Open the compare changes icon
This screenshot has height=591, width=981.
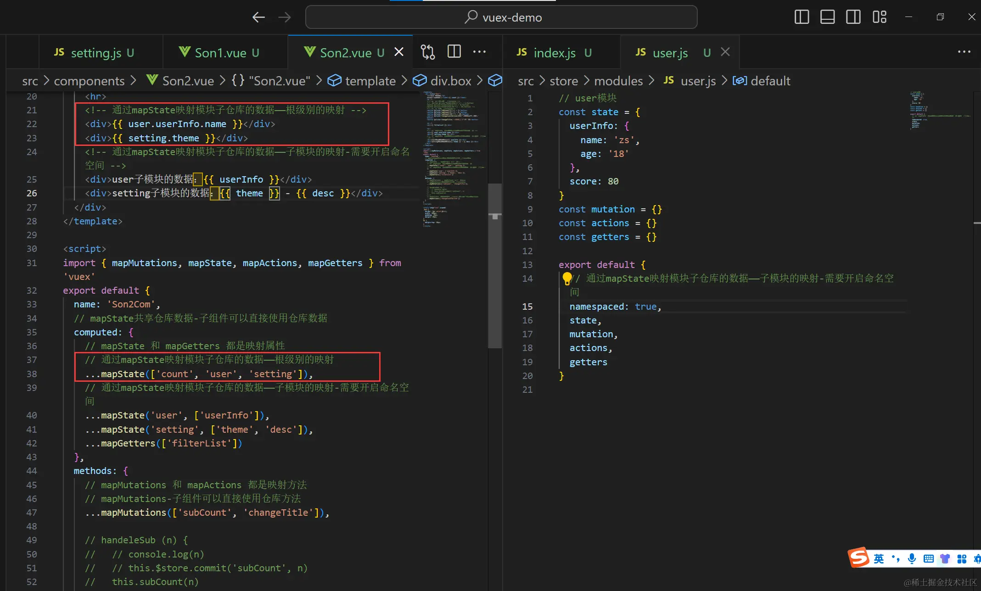pyautogui.click(x=428, y=52)
